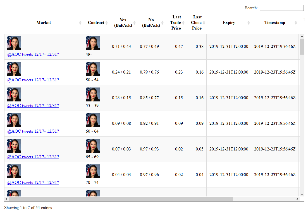
Task: Open @AOC tweets link in 49- row
Action: [33, 54]
